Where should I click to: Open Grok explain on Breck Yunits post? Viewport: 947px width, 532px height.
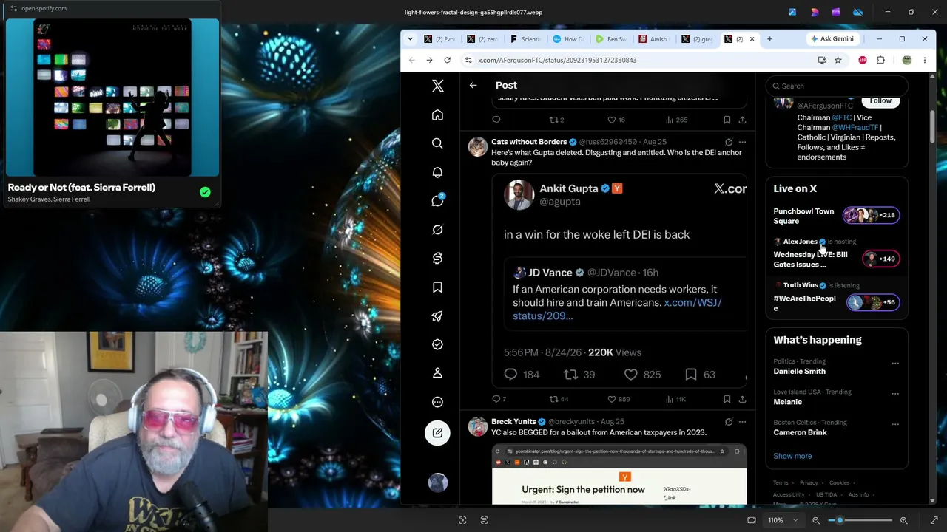pos(729,422)
